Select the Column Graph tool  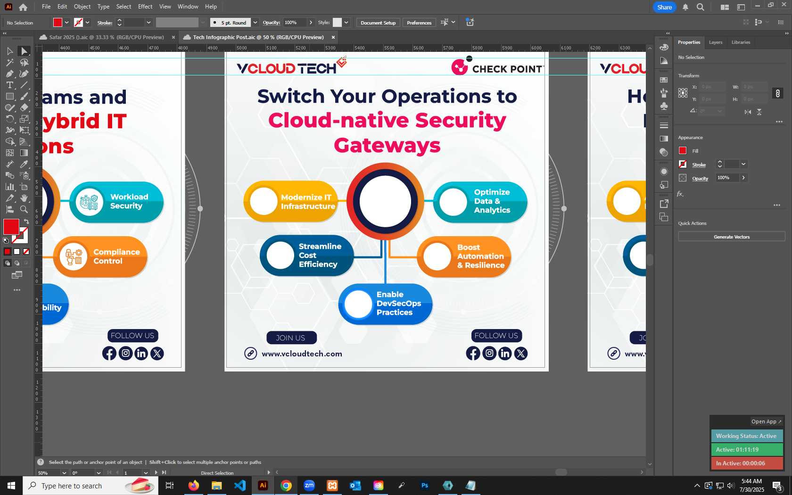pos(9,187)
